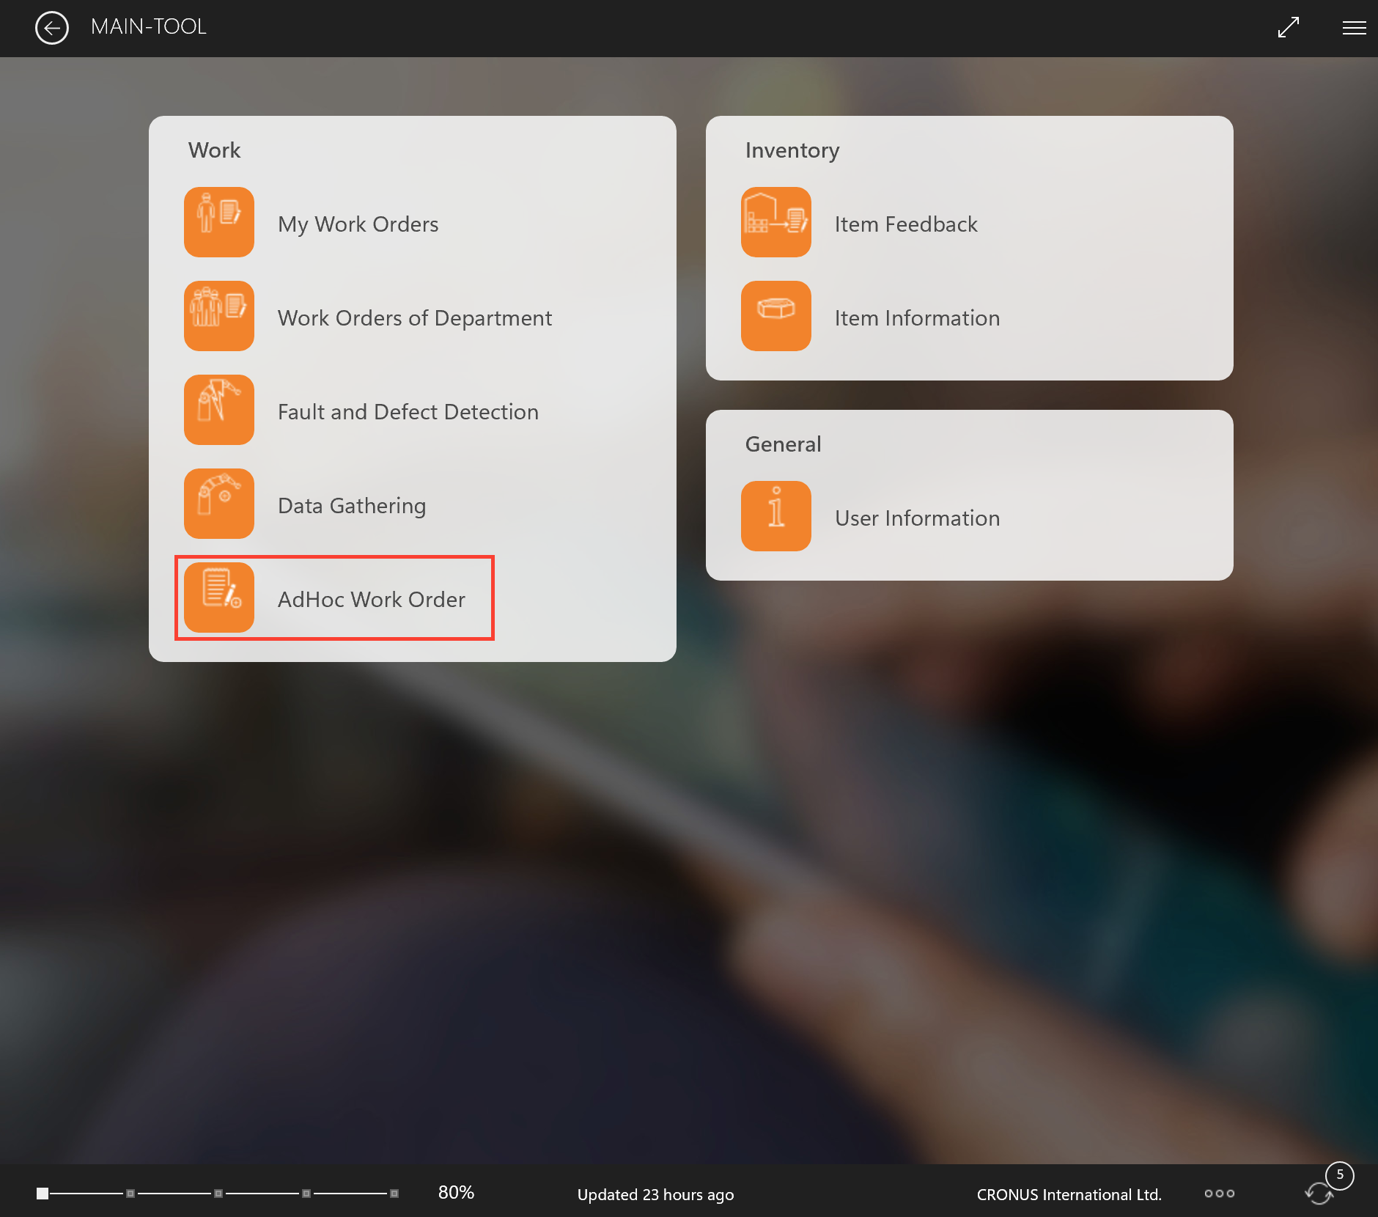The width and height of the screenshot is (1378, 1217).
Task: Click the Item Feedback warehouse icon
Action: tap(776, 222)
